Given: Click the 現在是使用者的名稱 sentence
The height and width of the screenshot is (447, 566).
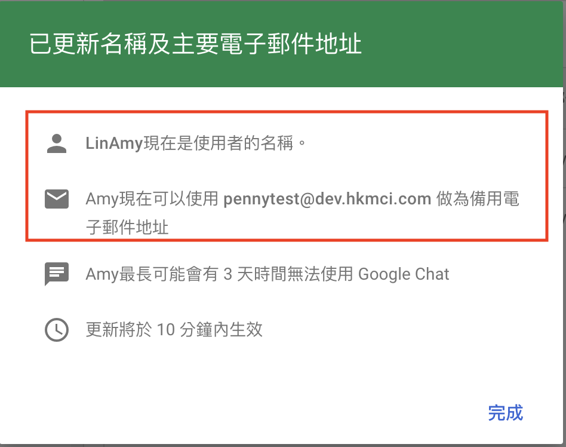Looking at the screenshot, I should click(x=219, y=143).
